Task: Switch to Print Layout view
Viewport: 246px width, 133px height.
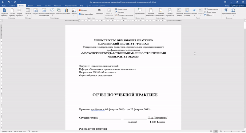Action: (x=216, y=131)
